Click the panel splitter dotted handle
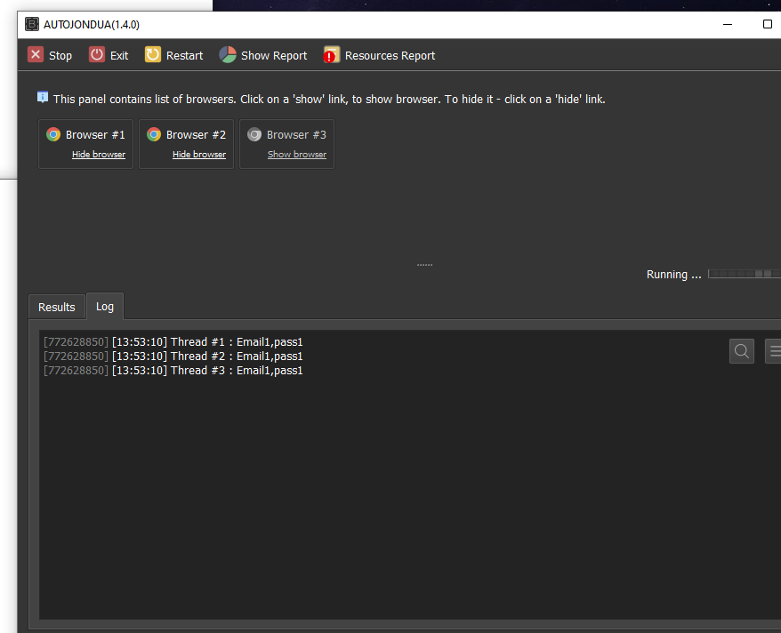The height and width of the screenshot is (633, 781). [x=424, y=265]
